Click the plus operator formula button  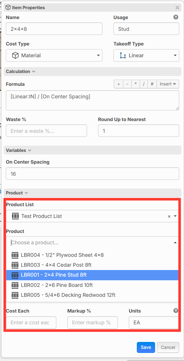point(119,84)
